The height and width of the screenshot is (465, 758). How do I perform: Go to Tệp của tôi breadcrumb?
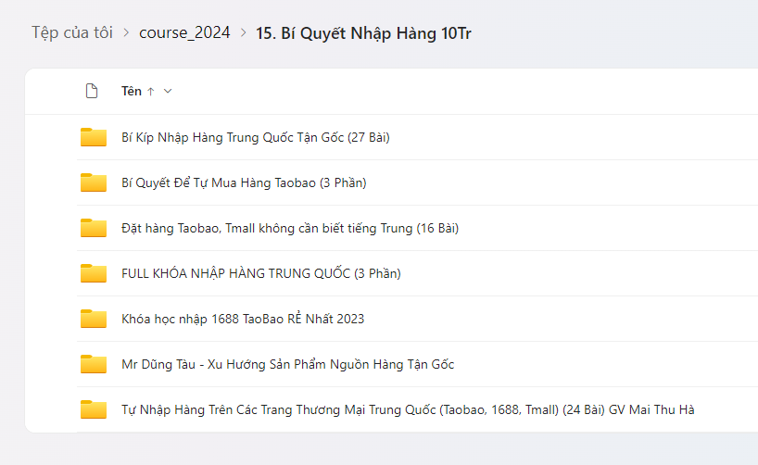coord(72,32)
